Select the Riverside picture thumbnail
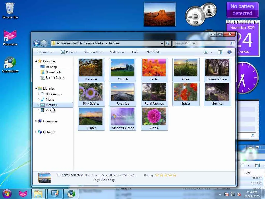 (x=123, y=94)
